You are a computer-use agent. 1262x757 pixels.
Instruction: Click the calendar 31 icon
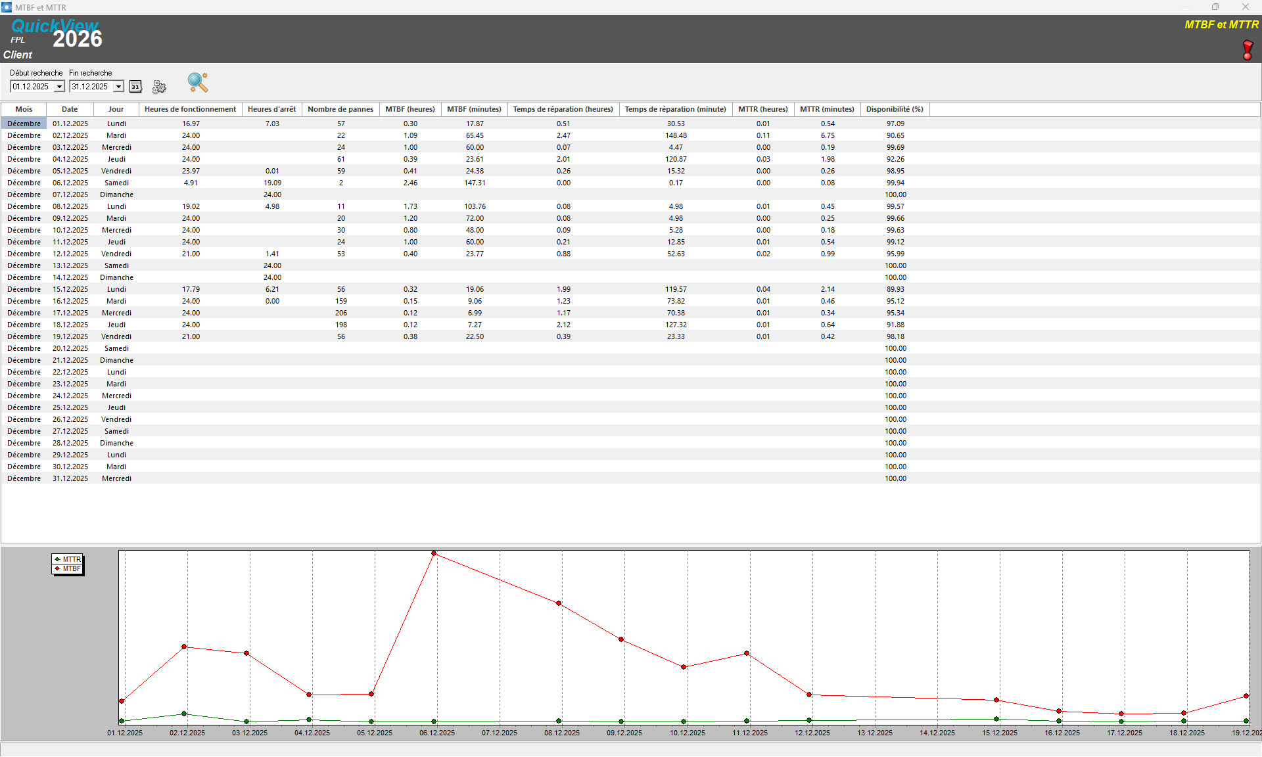click(x=135, y=87)
